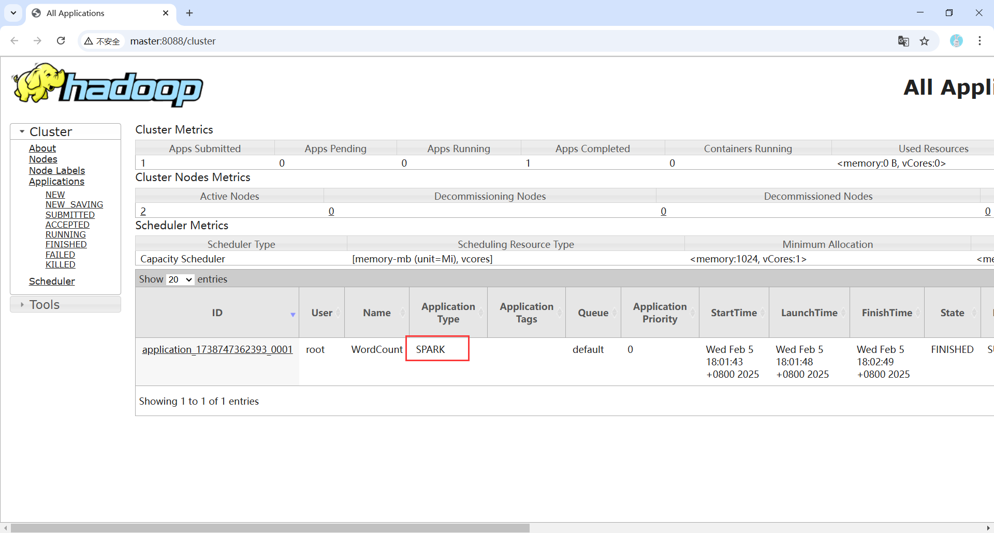Filter applications by KILLED state
This screenshot has width=994, height=533.
coord(60,264)
